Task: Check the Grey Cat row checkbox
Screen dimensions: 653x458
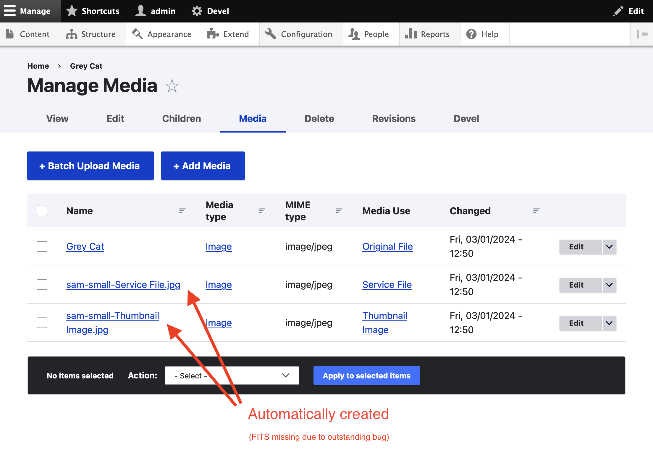Action: tap(42, 246)
